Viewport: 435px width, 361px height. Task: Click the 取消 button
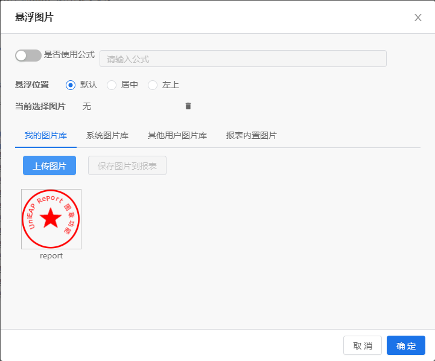(363, 345)
